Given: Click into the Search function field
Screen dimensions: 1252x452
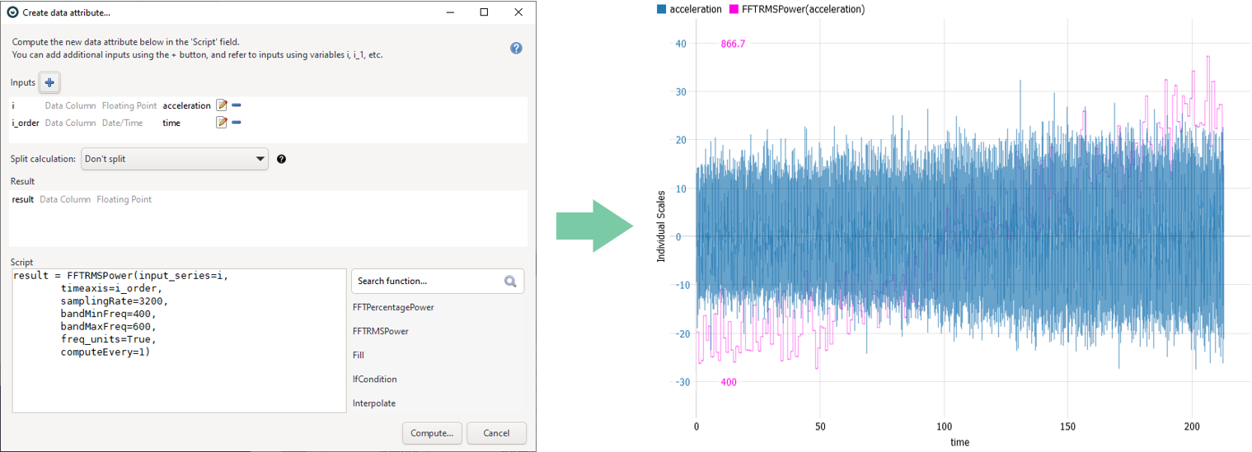Looking at the screenshot, I should pyautogui.click(x=426, y=282).
